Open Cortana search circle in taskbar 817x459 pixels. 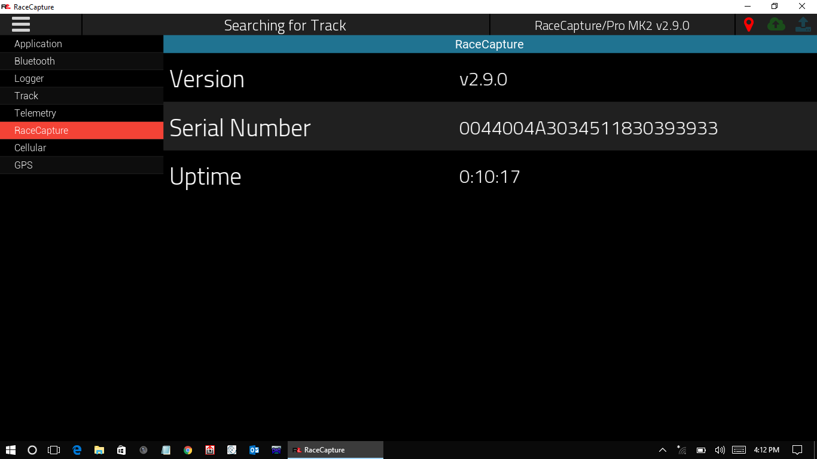pyautogui.click(x=32, y=450)
